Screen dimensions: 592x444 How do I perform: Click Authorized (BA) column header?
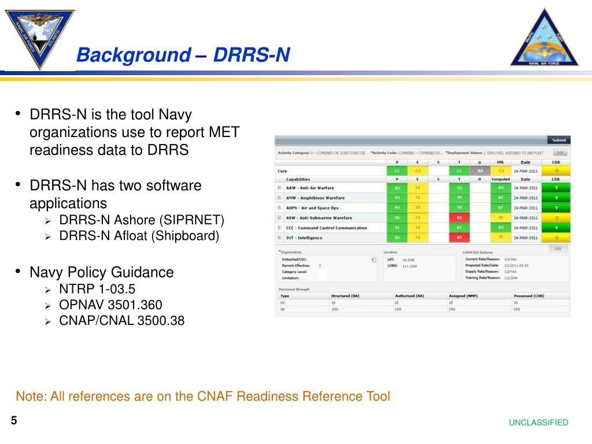point(409,296)
